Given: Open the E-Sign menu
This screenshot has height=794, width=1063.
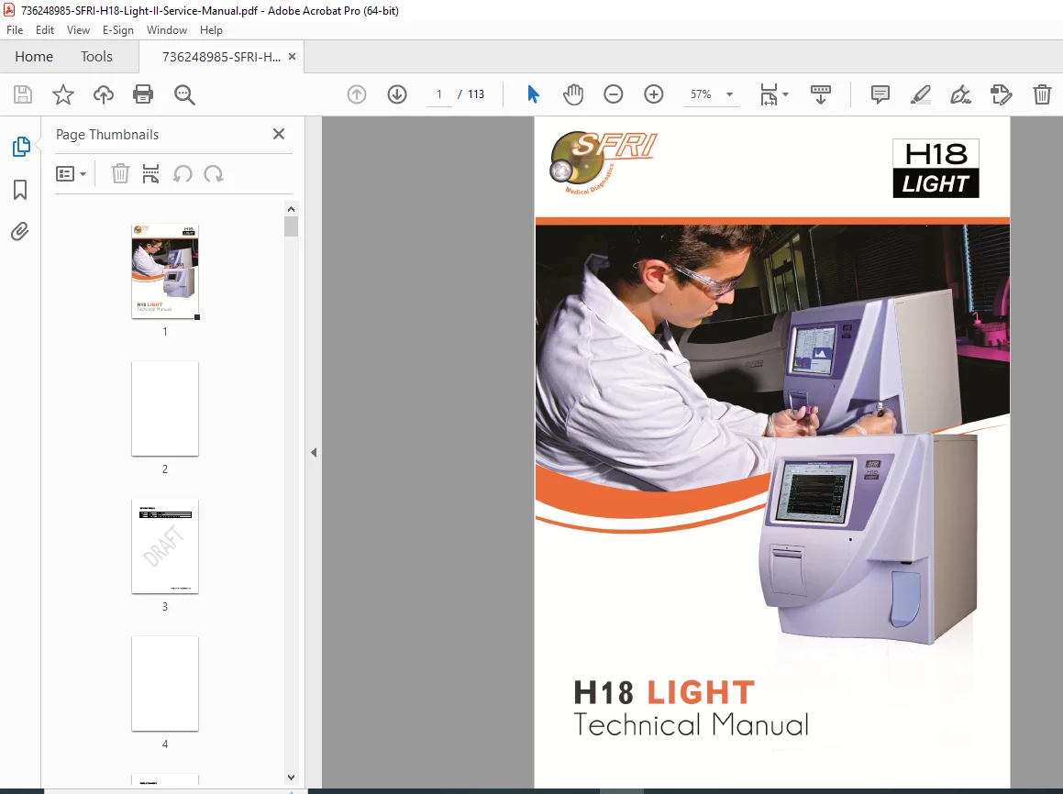Looking at the screenshot, I should pos(118,30).
